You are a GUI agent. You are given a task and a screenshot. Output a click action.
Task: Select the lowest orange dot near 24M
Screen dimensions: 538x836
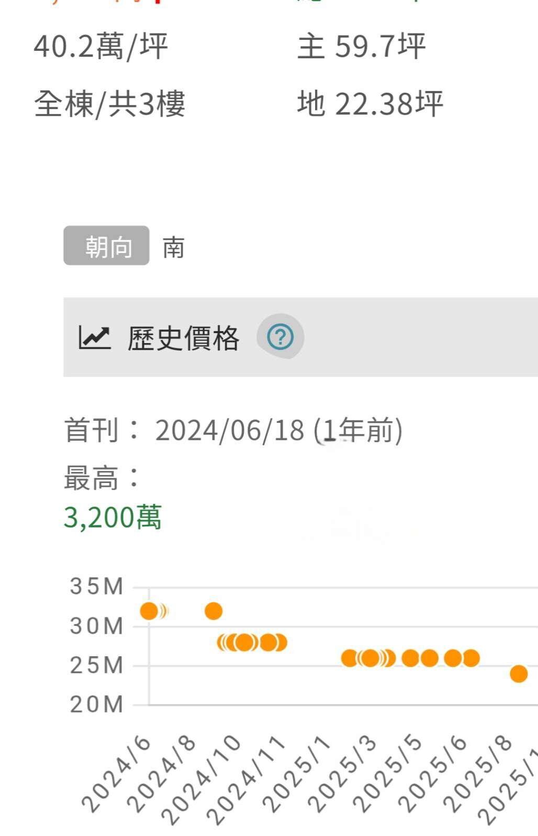coord(519,674)
